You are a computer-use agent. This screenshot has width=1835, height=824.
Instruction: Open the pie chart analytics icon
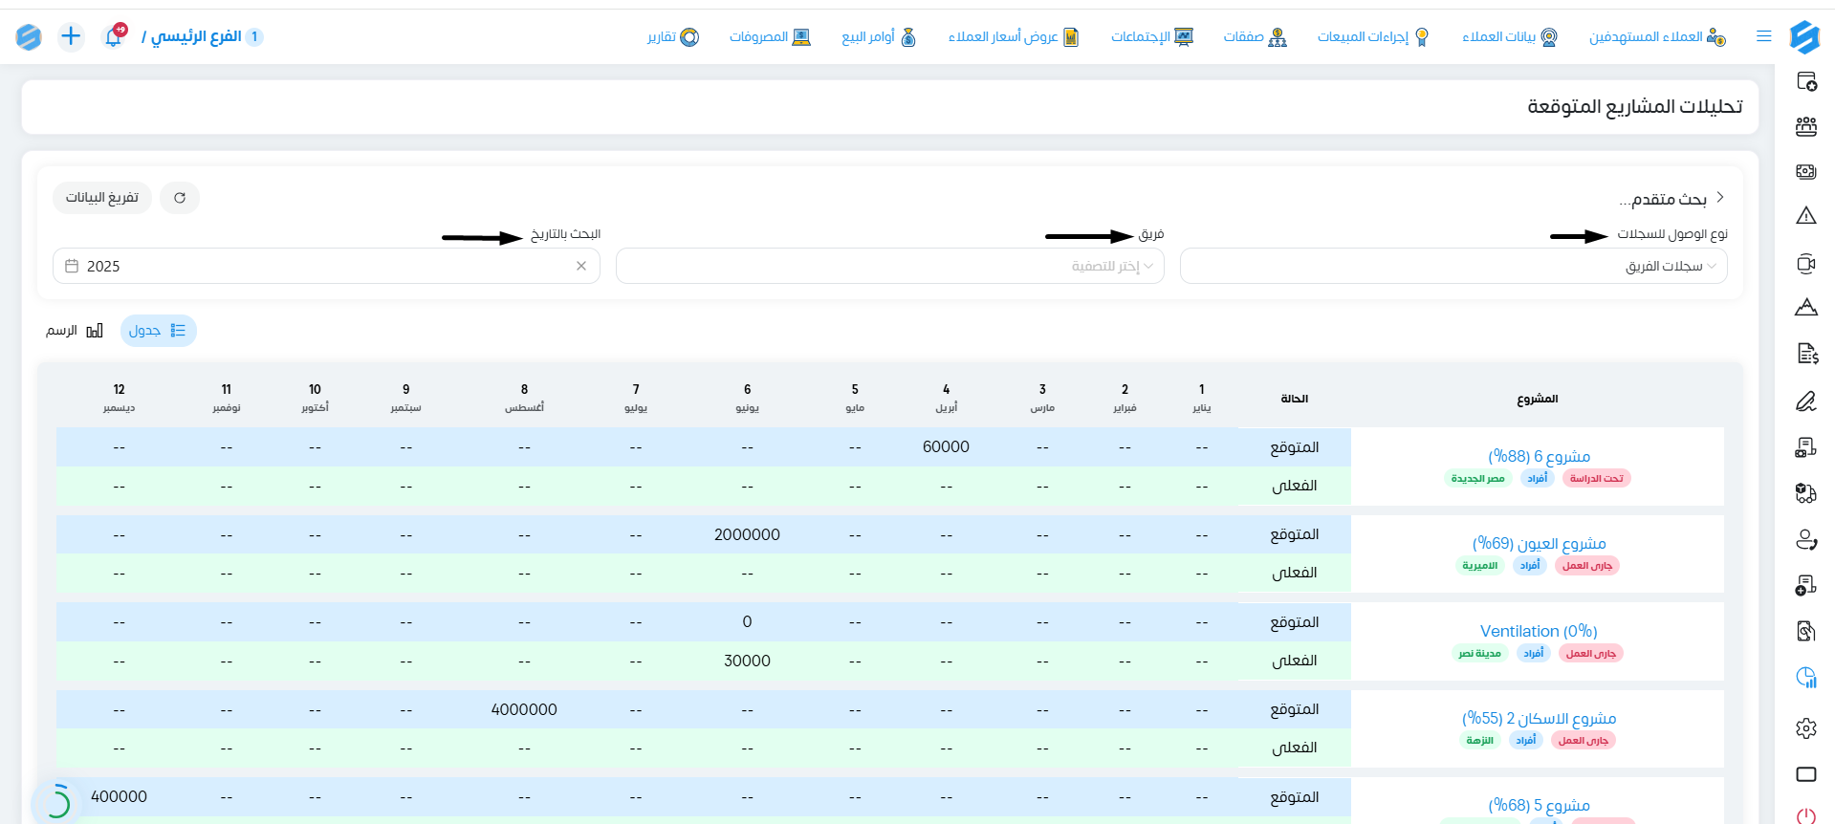click(1806, 678)
